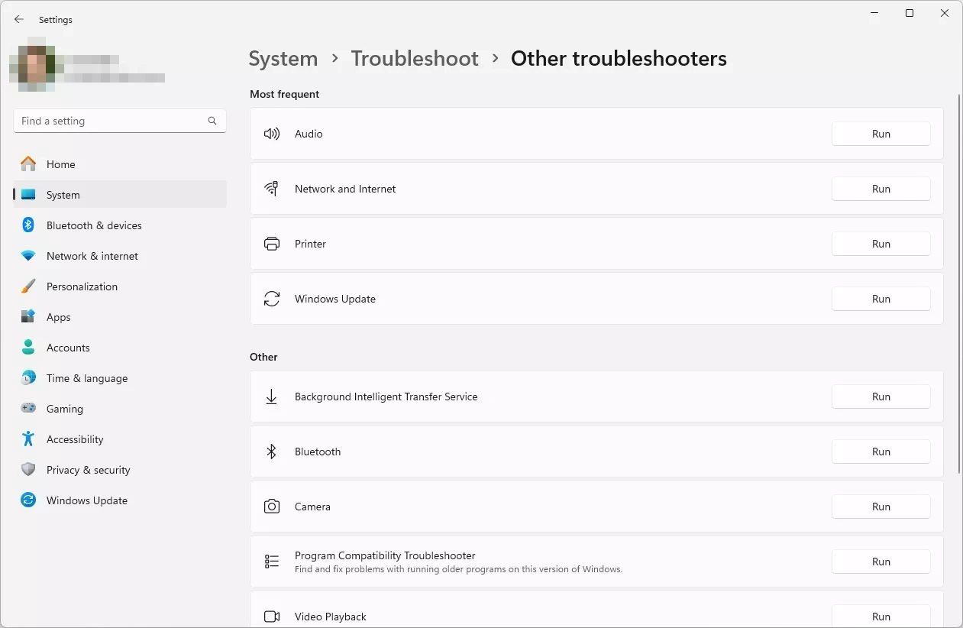The width and height of the screenshot is (963, 628).
Task: Click the vertical scrollbar on the right
Action: 959,283
